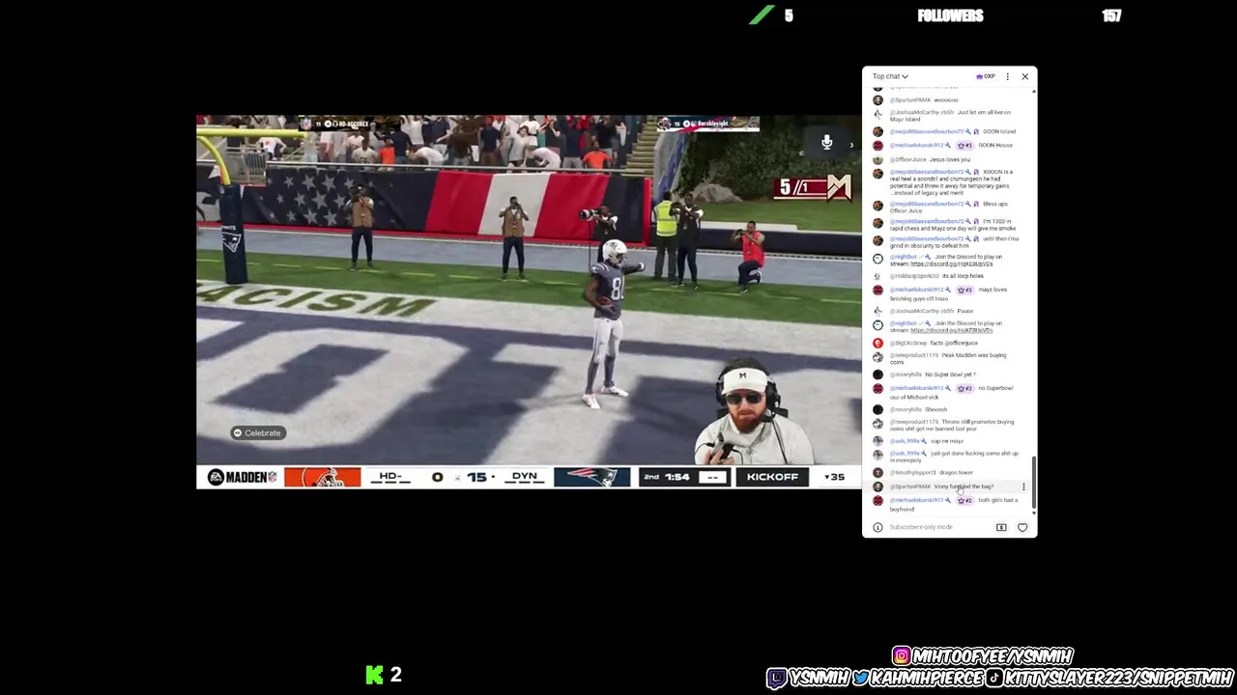Click the @BigEKc0cwp username
Image resolution: width=1237 pixels, height=695 pixels.
pos(907,343)
